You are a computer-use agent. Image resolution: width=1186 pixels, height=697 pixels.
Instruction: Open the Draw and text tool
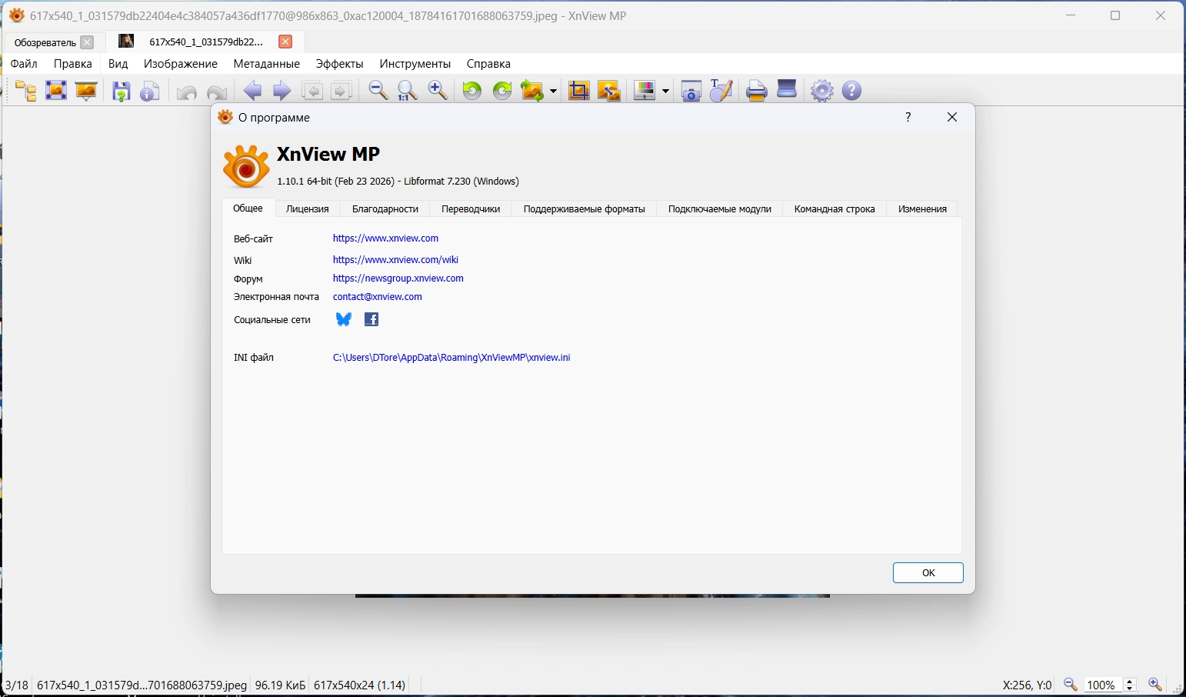pyautogui.click(x=721, y=91)
